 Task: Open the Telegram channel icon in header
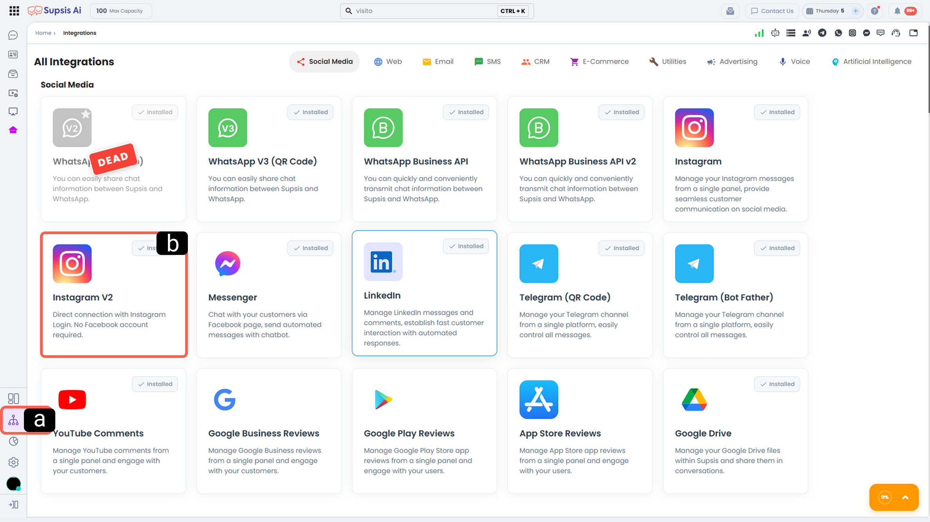pyautogui.click(x=822, y=33)
